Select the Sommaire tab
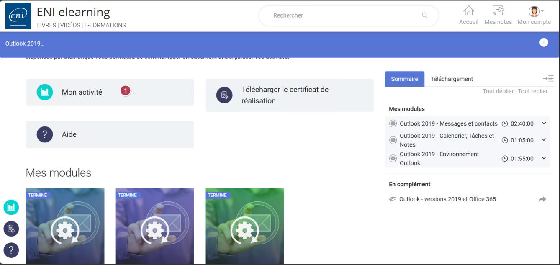 [x=405, y=79]
